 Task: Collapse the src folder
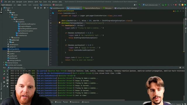point(6,10)
